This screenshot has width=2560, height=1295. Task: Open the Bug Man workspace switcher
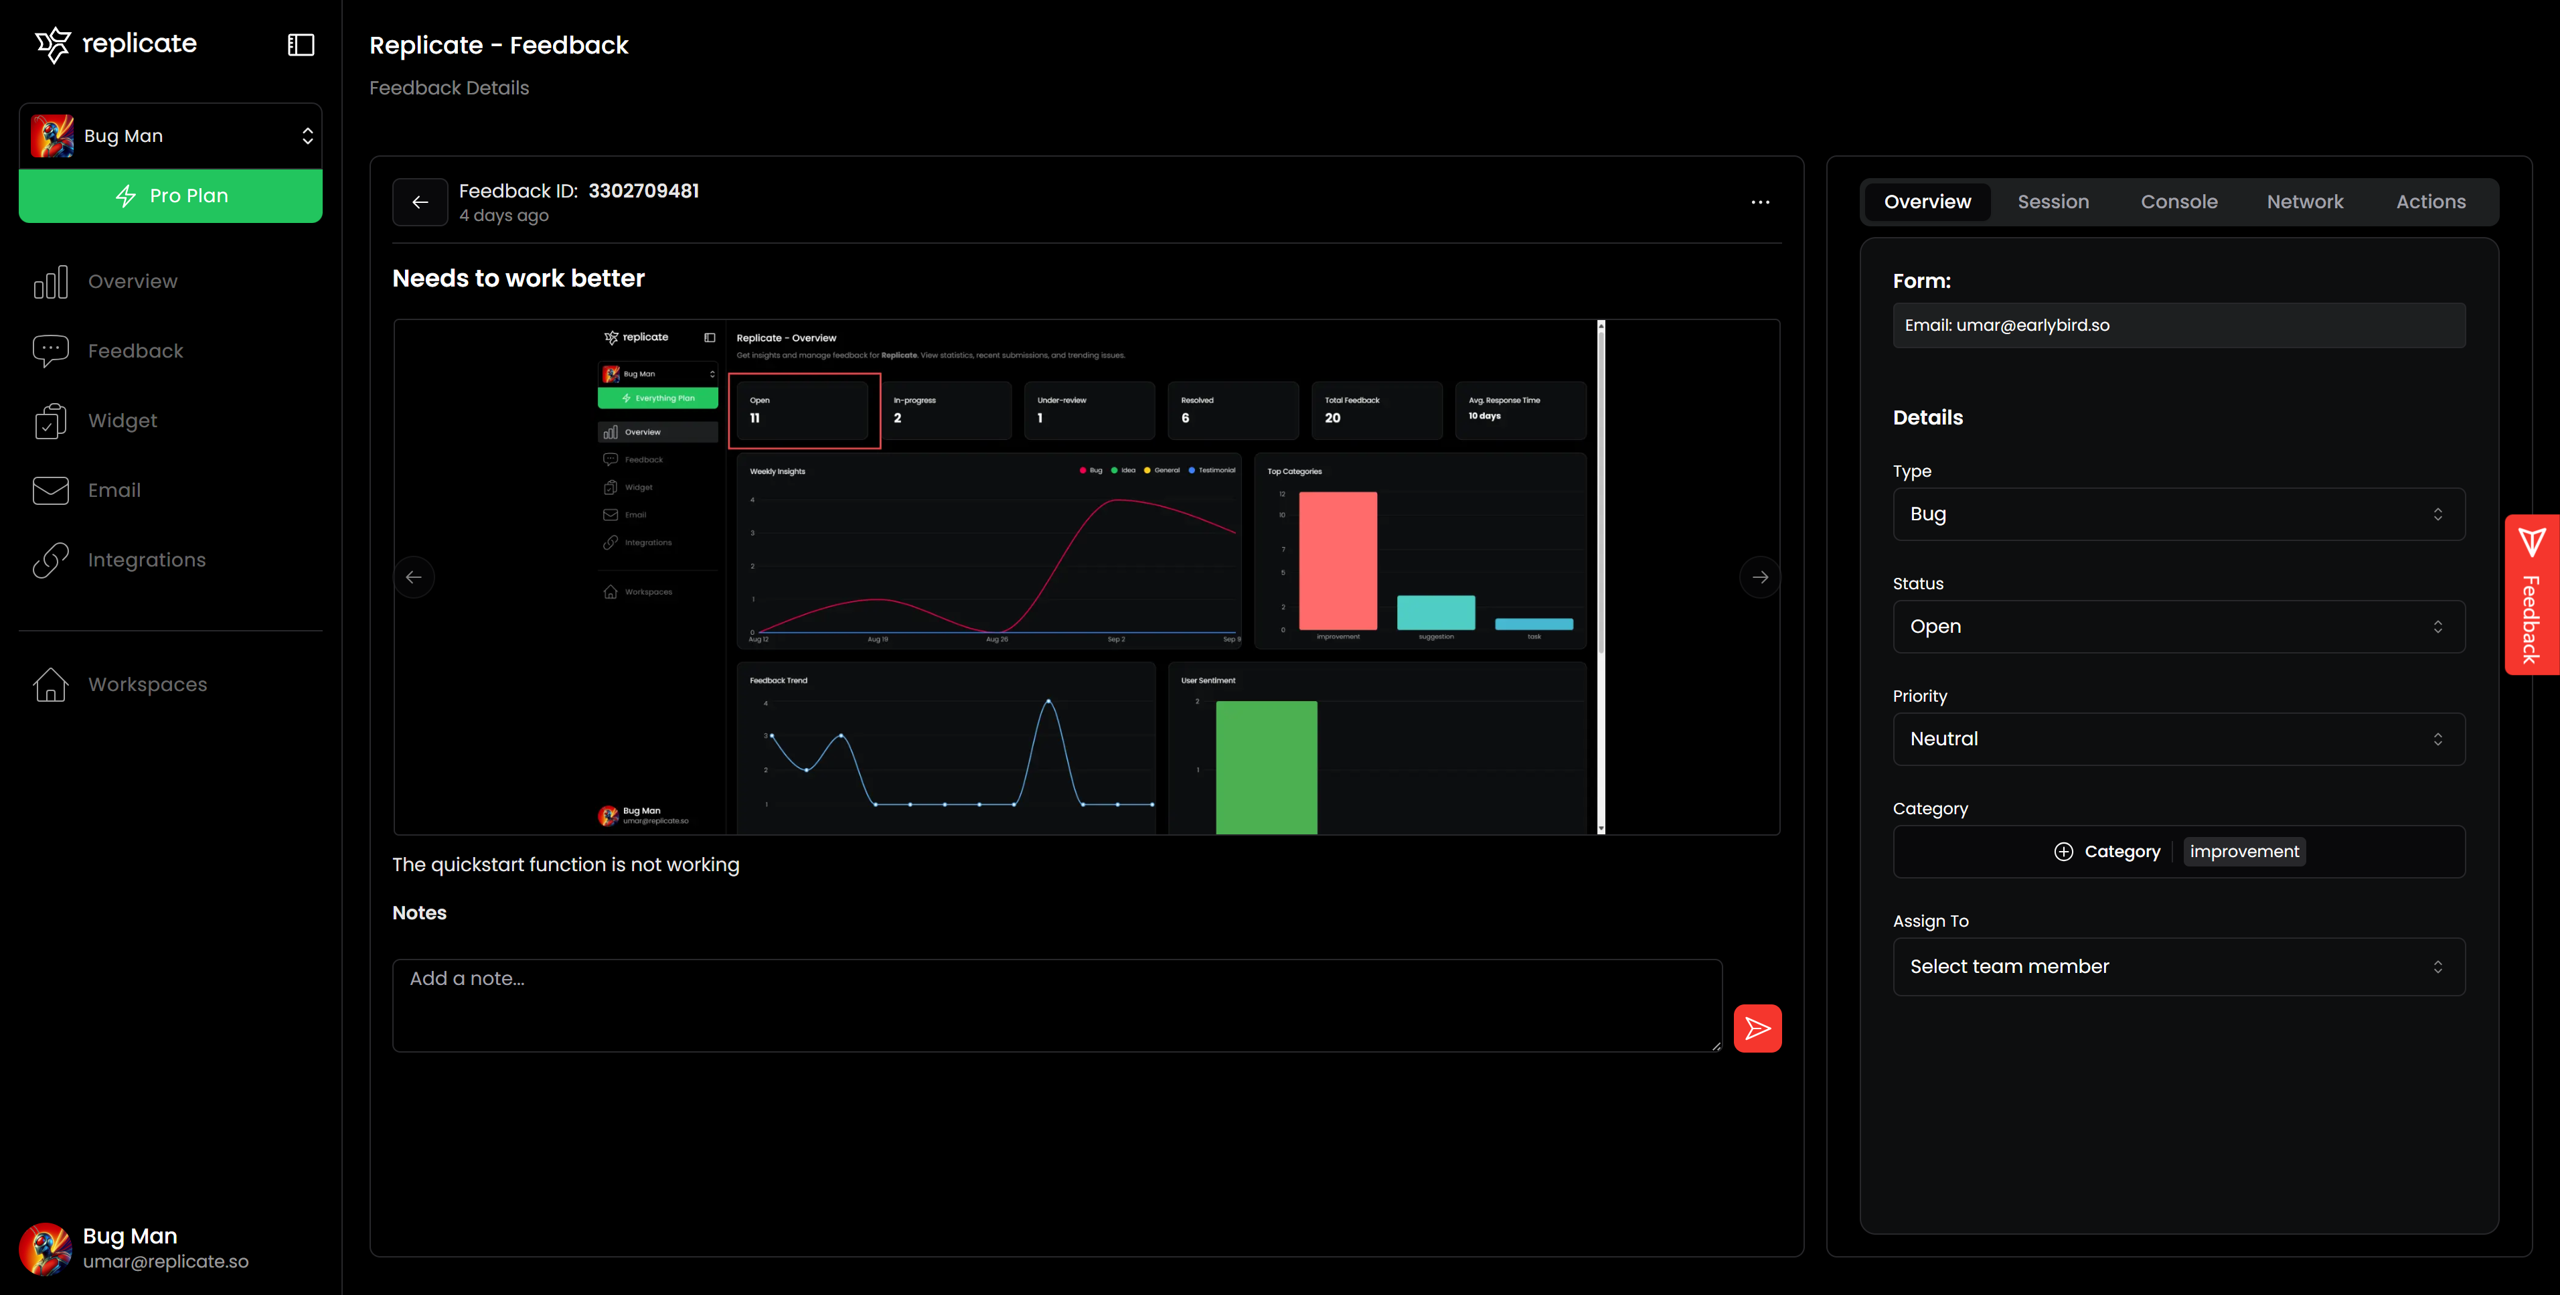[171, 135]
